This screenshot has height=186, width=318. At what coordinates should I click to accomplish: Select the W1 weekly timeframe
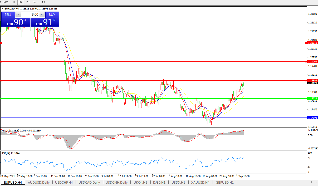35,2
